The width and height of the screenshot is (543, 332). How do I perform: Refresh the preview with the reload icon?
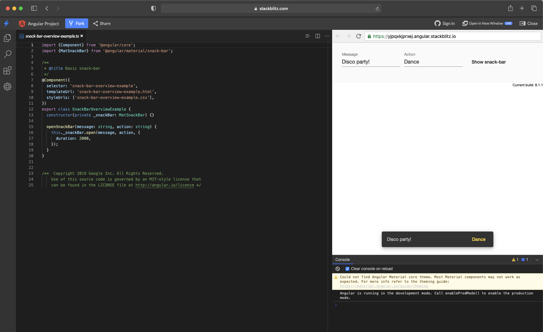[358, 36]
